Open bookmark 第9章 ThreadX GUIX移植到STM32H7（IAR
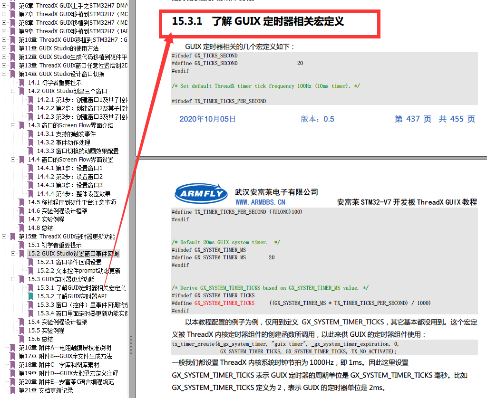 [x=73, y=31]
